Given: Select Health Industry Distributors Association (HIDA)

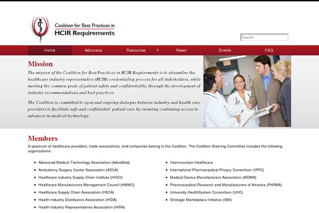Looking at the screenshot, I should click(x=78, y=200).
